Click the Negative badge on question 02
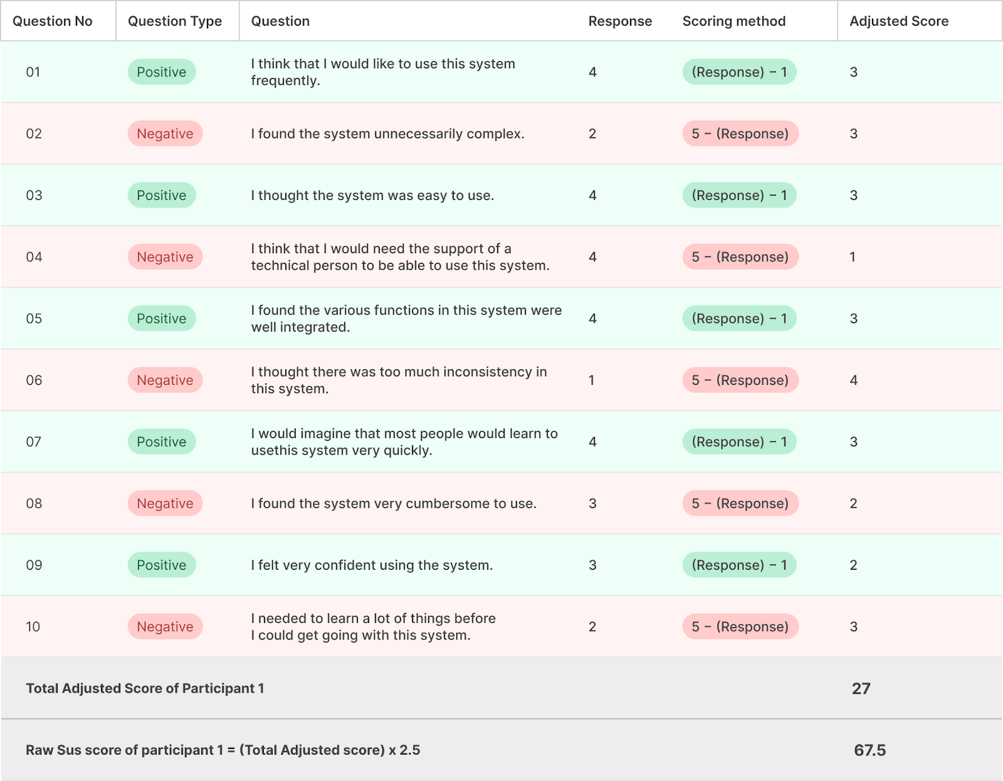This screenshot has height=781, width=1003. tap(165, 134)
